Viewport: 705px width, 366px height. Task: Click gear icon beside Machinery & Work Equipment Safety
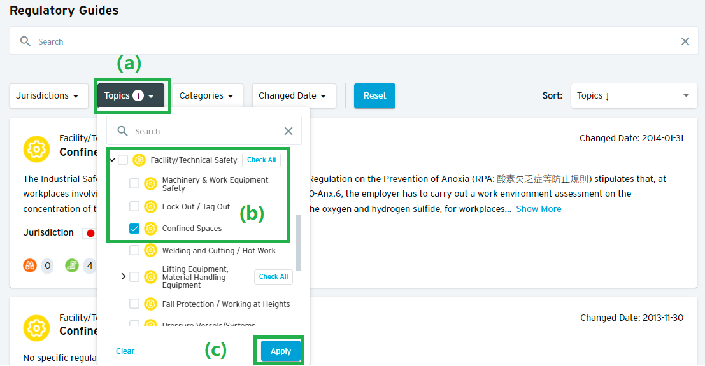(x=151, y=183)
